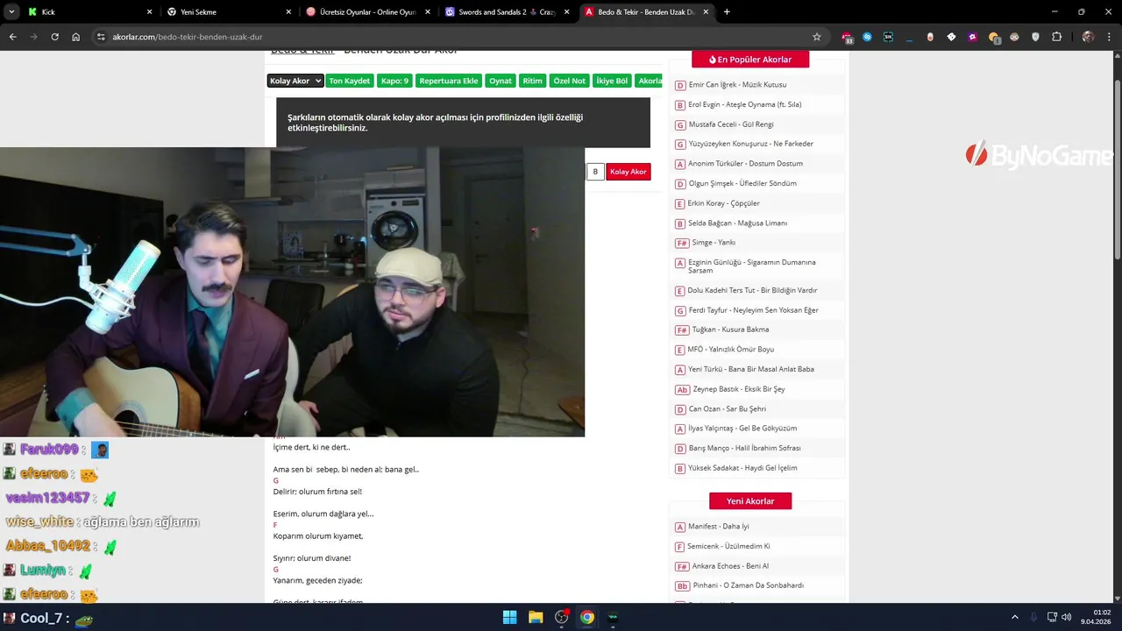Open Can Ozan - Sar Bu Şehri
Screen dimensions: 1122x631
coord(728,409)
